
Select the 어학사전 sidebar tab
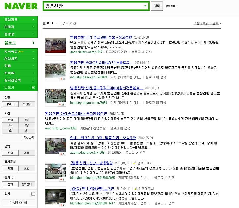point(19,59)
